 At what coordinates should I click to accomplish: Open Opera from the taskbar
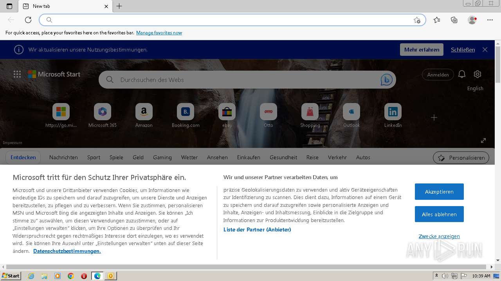coord(84,276)
